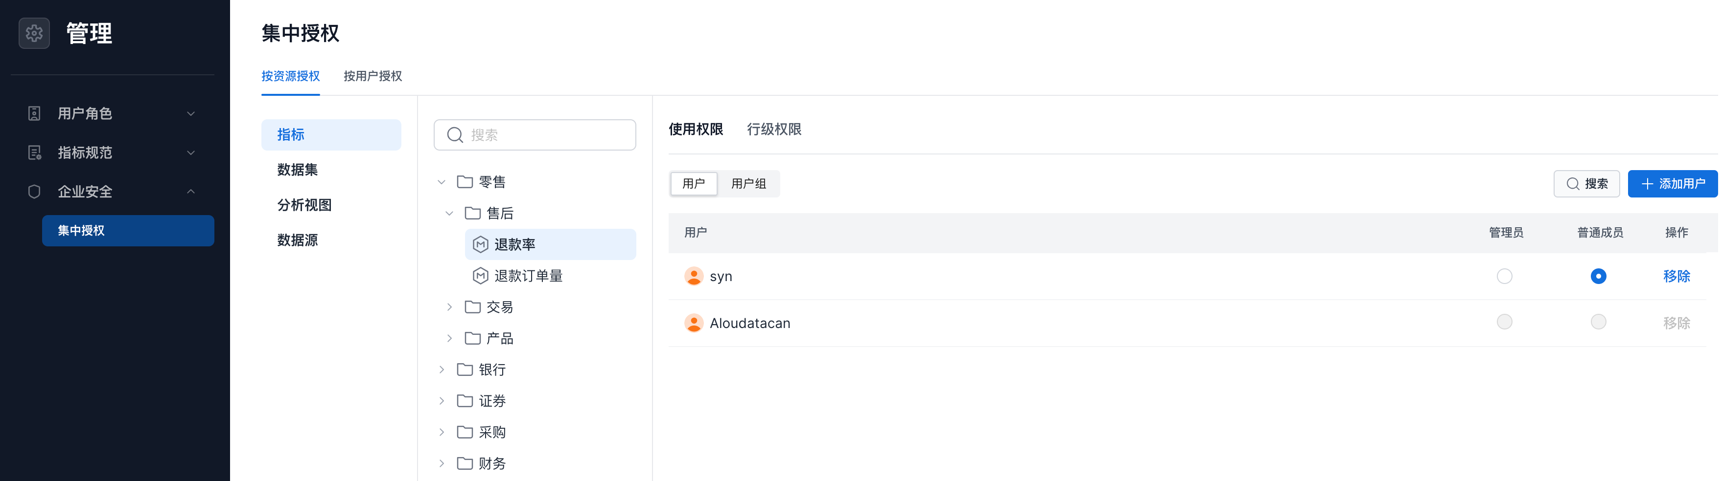This screenshot has width=1723, height=481.
Task: Open the 行级权限 tab
Action: point(774,129)
